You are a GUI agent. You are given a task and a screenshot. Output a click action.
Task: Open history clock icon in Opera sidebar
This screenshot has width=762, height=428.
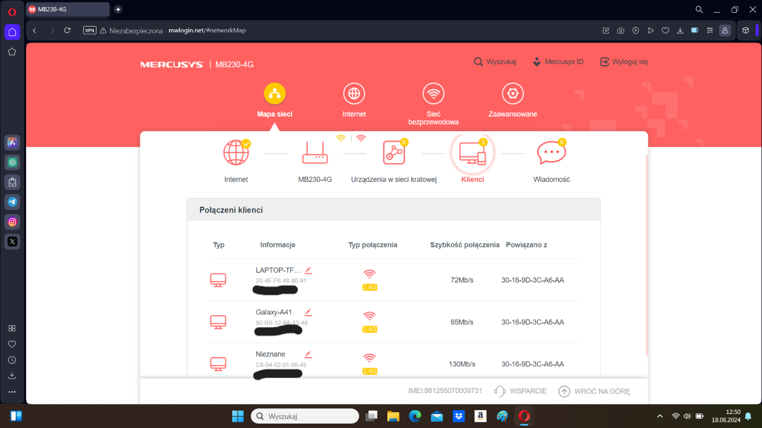pyautogui.click(x=12, y=360)
